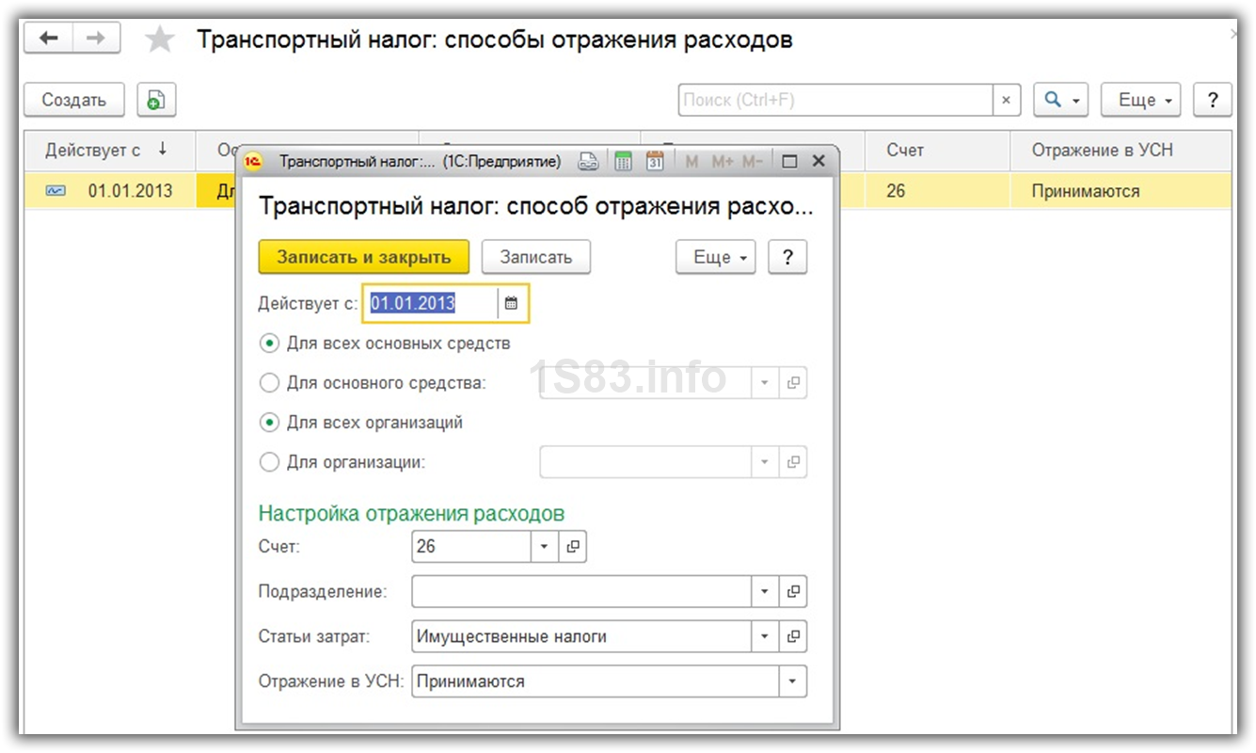
Task: Open the Еще menu in main toolbar
Action: [1140, 100]
